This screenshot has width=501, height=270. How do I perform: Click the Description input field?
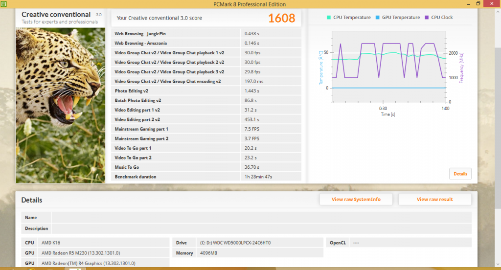[261, 229]
